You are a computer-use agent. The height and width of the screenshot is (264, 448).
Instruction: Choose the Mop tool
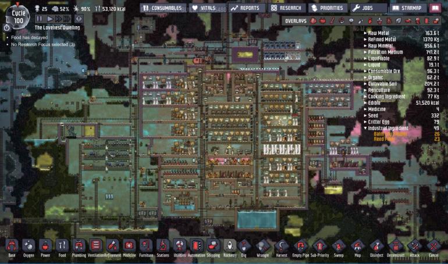click(357, 248)
